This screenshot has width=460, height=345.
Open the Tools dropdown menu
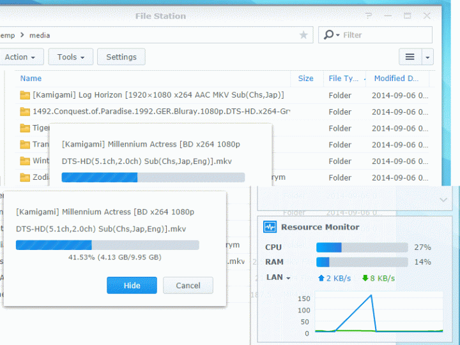[x=71, y=57]
